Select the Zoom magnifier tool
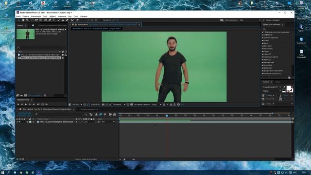Screen dimensions: 311x175 point(27,20)
